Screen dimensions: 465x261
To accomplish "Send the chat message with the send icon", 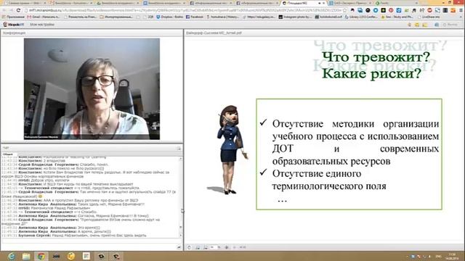I will 179,247.
